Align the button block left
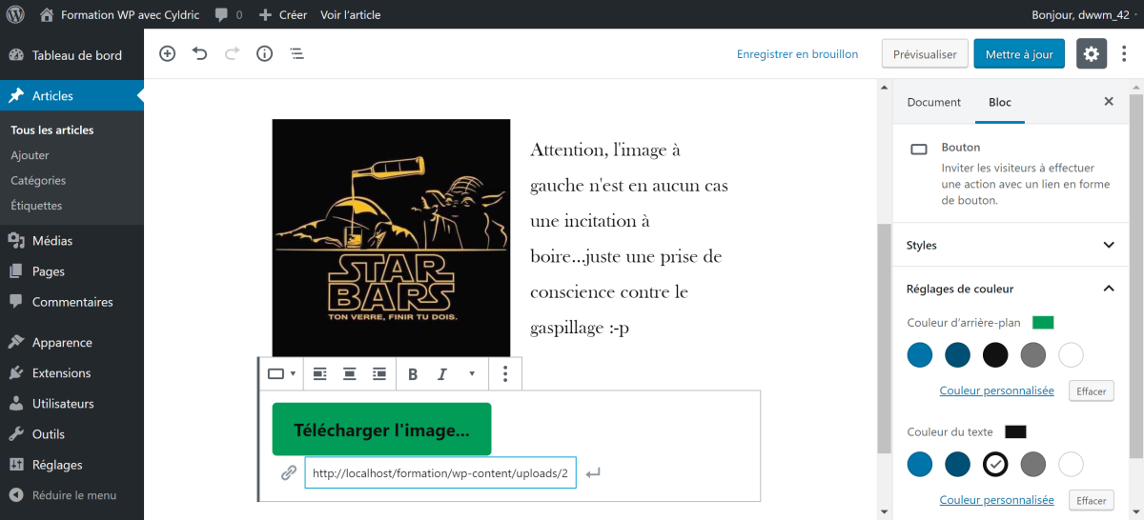Image resolution: width=1144 pixels, height=520 pixels. pos(320,374)
